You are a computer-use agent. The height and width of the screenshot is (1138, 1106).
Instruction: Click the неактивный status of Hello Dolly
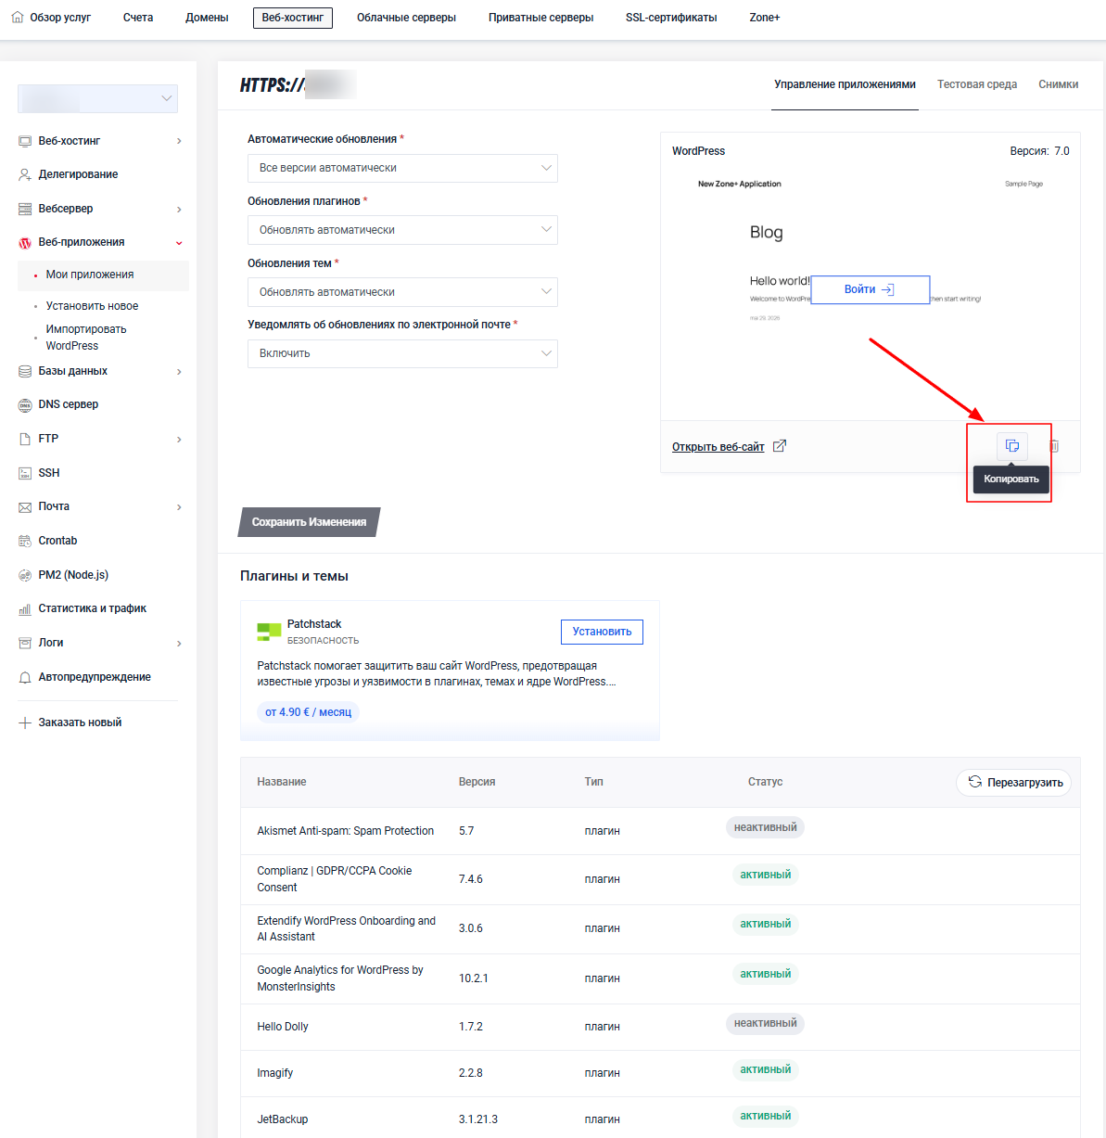point(766,1024)
